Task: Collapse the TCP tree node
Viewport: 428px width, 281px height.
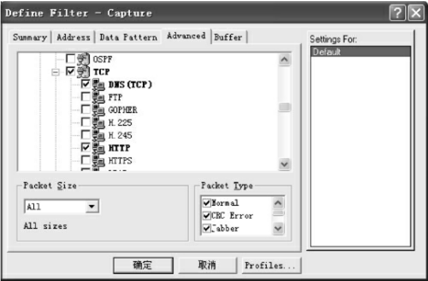Action: point(55,72)
